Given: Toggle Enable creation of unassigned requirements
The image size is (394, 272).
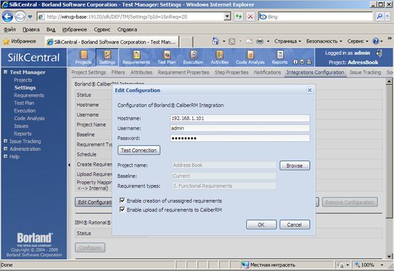Looking at the screenshot, I should coord(122,200).
